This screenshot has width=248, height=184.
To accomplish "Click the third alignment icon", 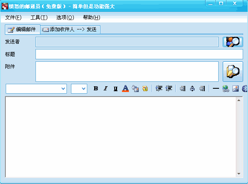I will click(202, 88).
